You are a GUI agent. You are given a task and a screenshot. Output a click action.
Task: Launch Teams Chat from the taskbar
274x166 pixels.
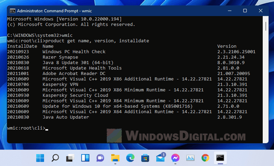(100, 158)
